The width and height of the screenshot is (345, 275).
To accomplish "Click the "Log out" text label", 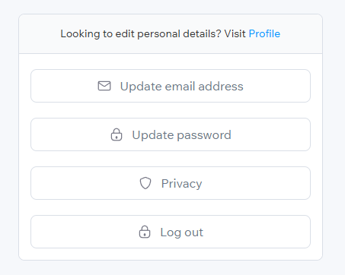I will click(182, 232).
